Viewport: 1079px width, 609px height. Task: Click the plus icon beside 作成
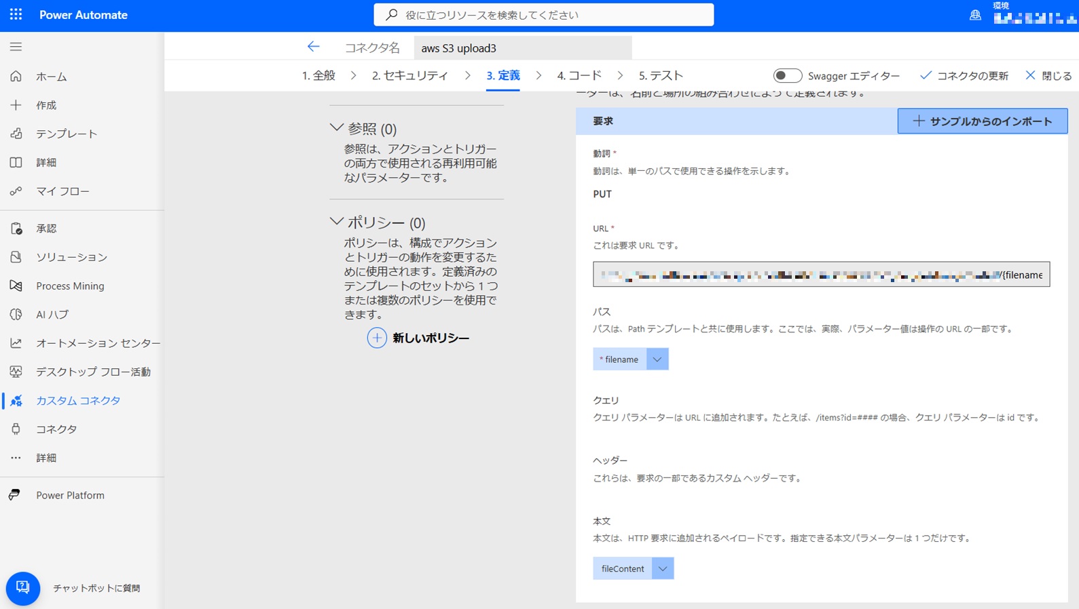(16, 105)
